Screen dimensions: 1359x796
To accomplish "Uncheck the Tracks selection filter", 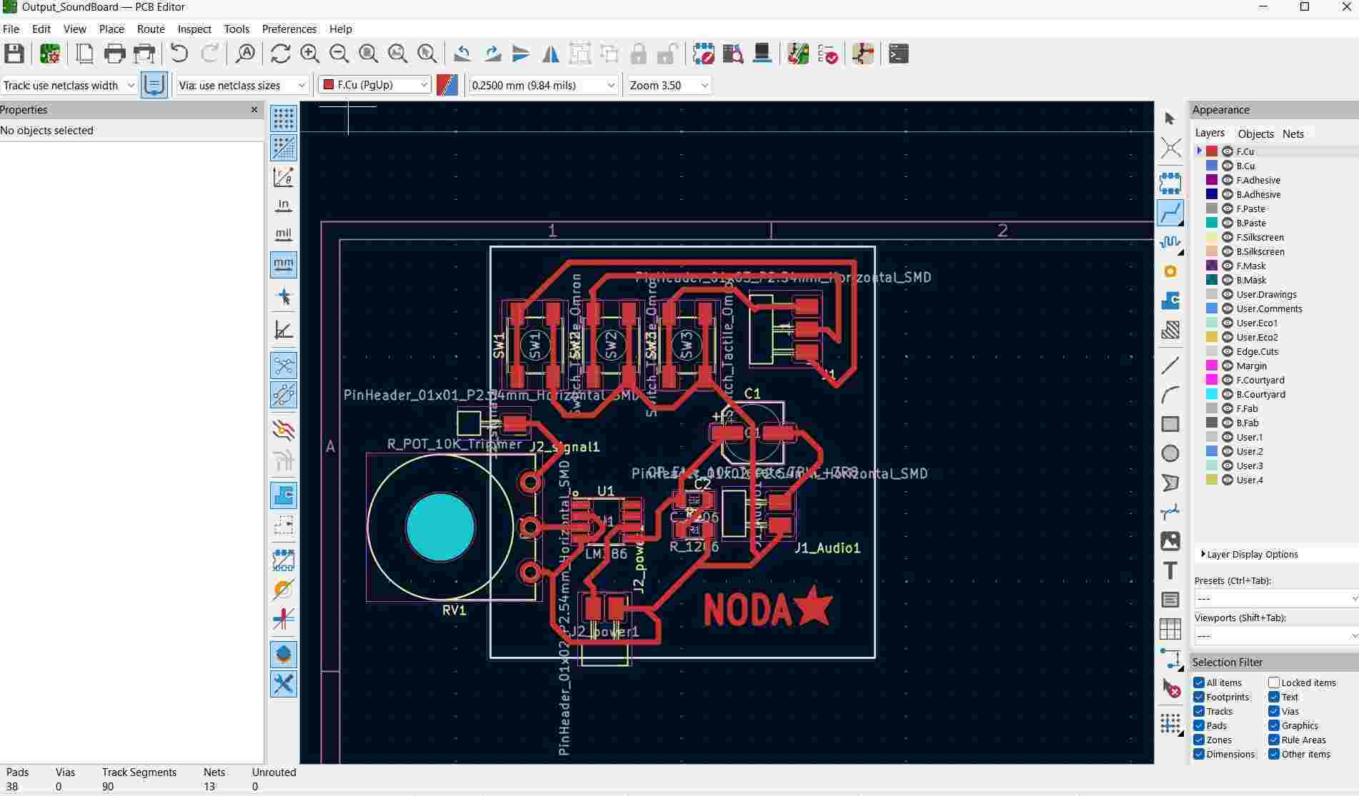I will click(x=1199, y=711).
